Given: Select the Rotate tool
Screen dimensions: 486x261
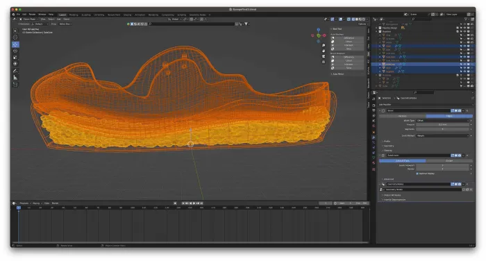Looking at the screenshot, I should (15, 51).
